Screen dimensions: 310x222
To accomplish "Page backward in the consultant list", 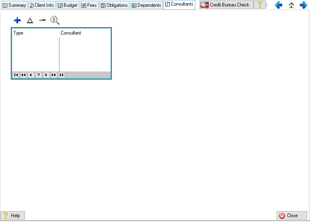I will pyautogui.click(x=23, y=75).
